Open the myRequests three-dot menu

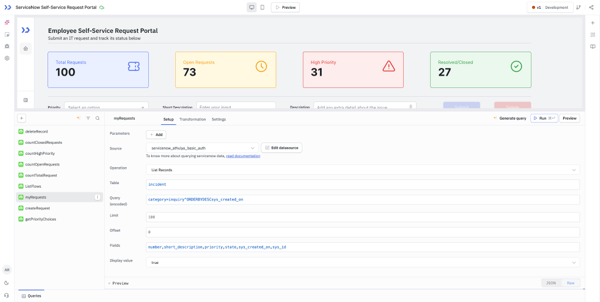point(97,197)
